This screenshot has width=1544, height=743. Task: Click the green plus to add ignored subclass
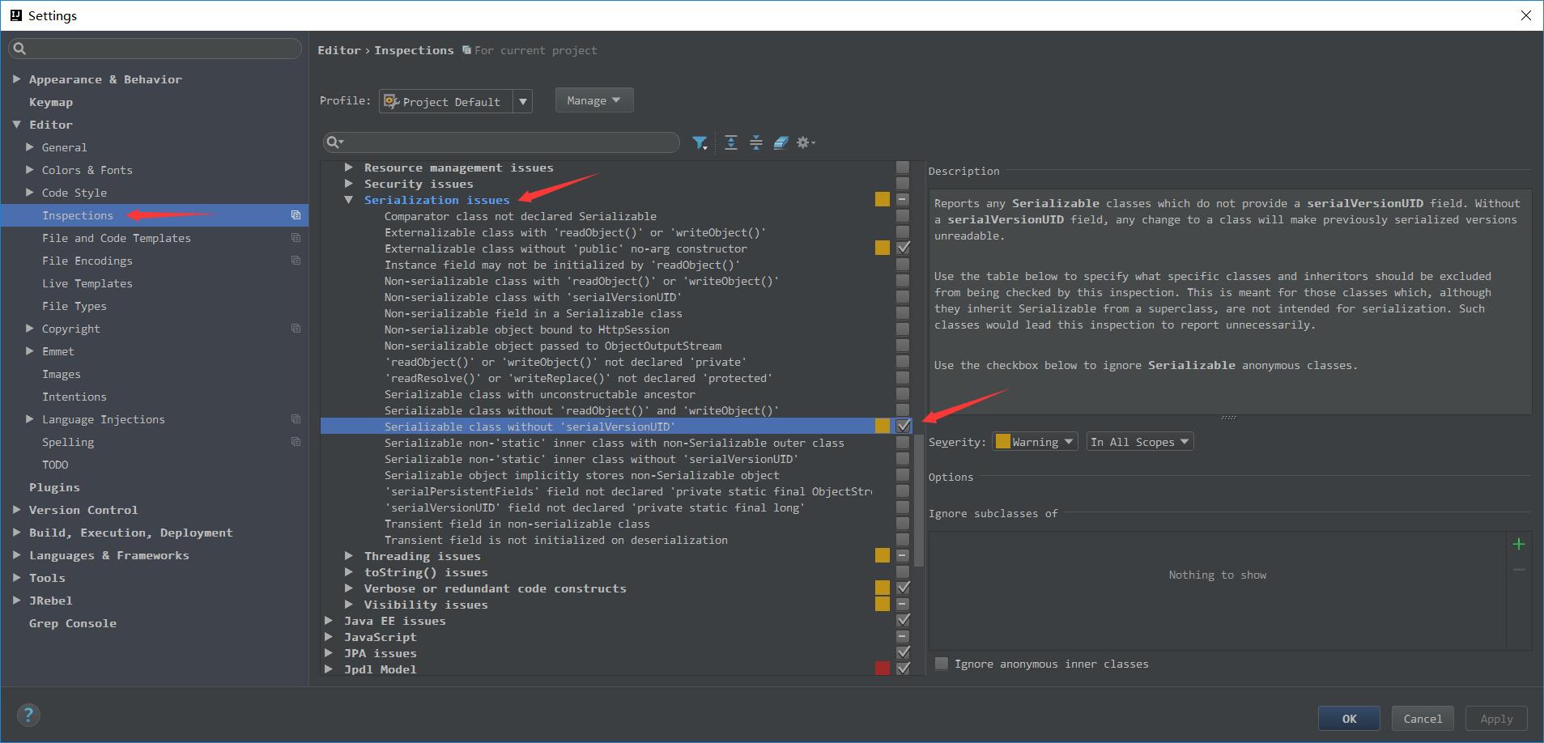click(1519, 545)
